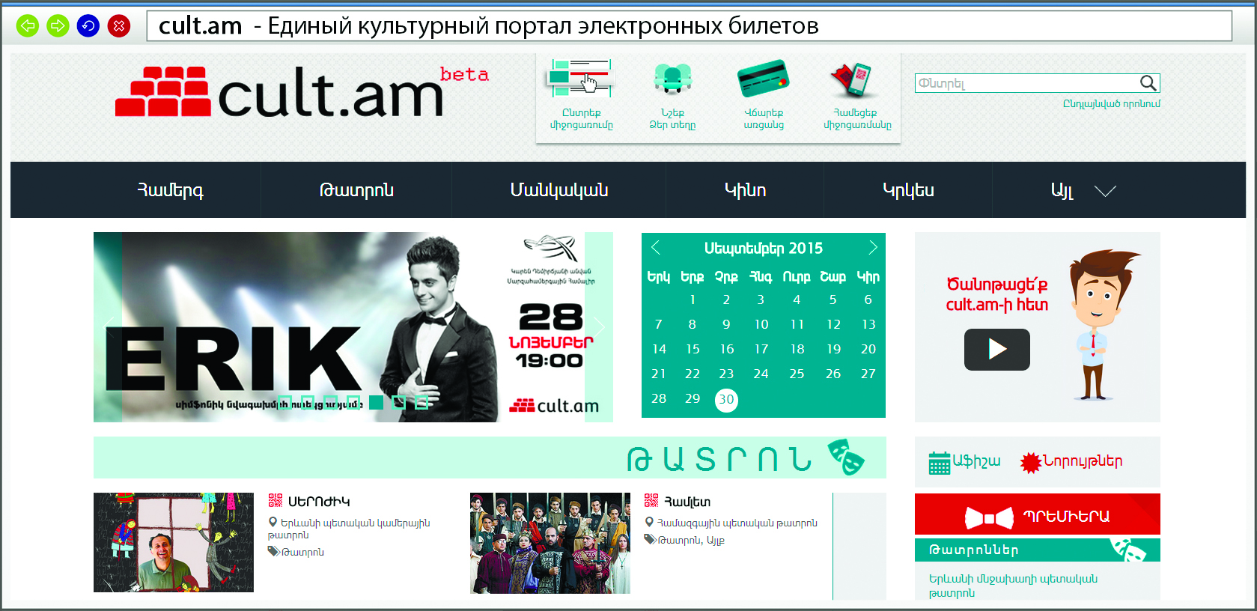1257x611 pixels.
Task: Select September 24 in calendar
Action: (761, 374)
